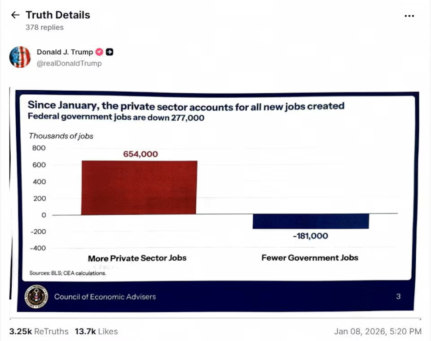Click the post timestamp Jan 08, 2026

click(x=378, y=331)
